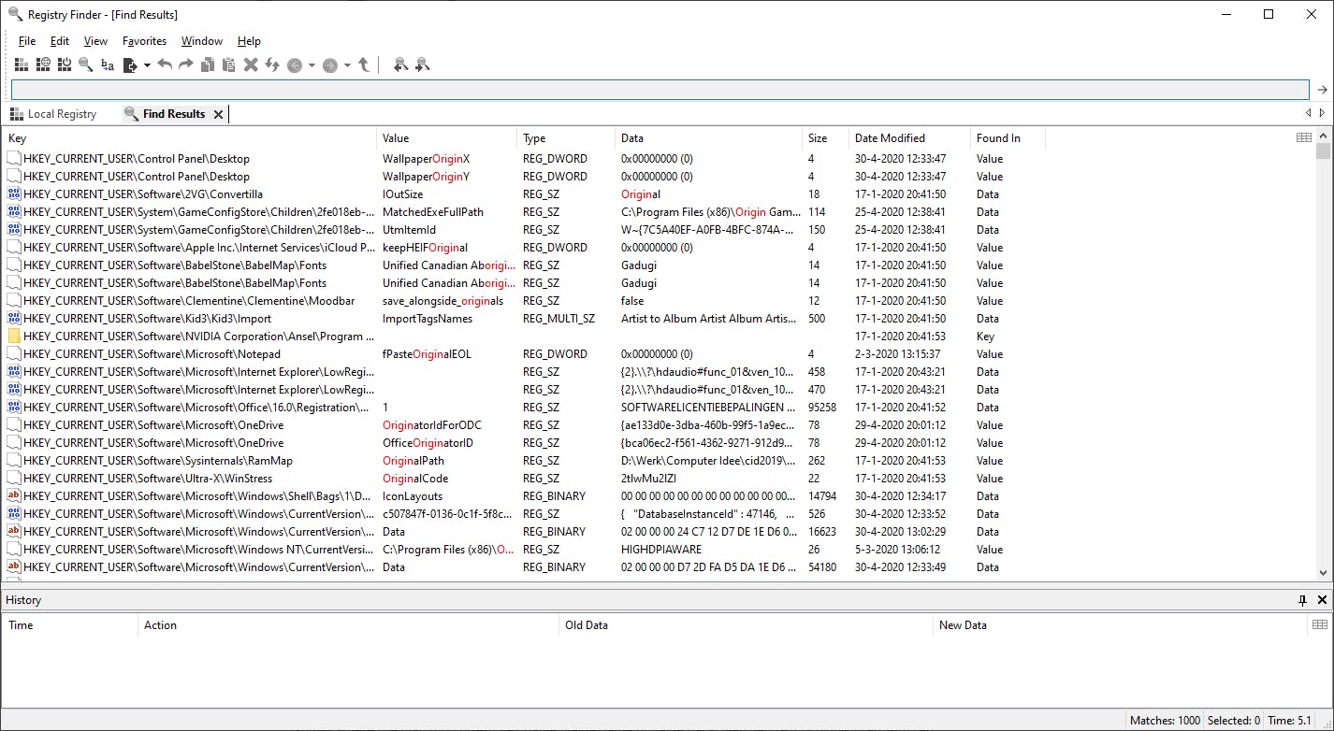The height and width of the screenshot is (731, 1334).
Task: Expand the Back navigation dropdown
Action: (312, 64)
